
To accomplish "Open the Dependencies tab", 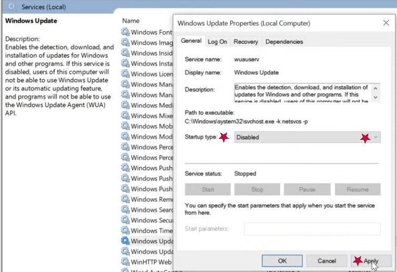I will 284,42.
